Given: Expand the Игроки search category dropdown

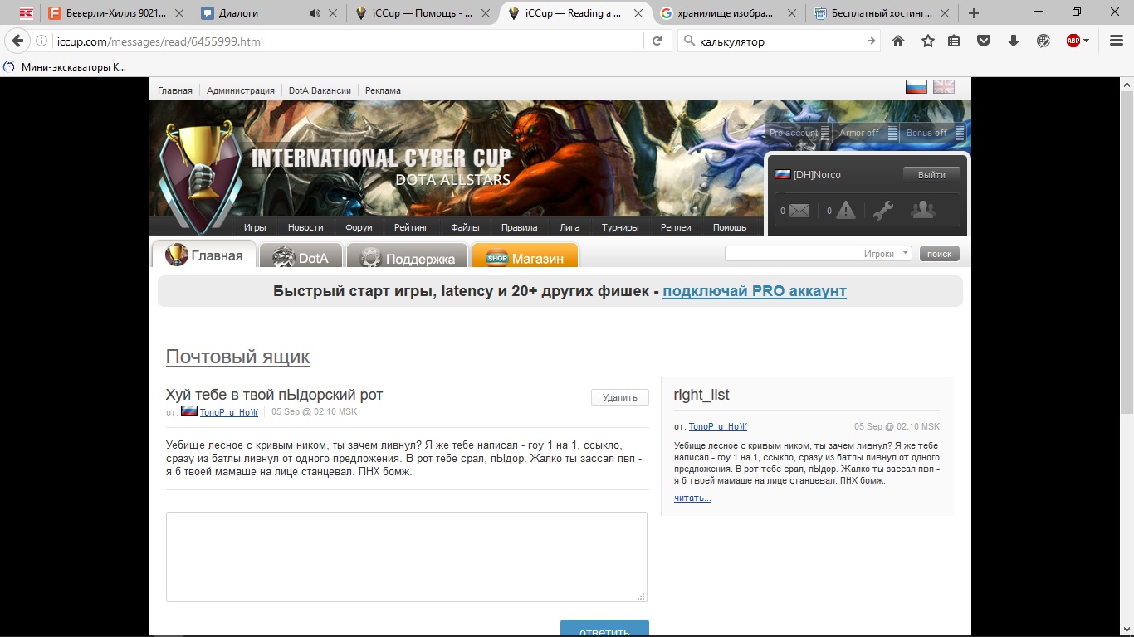Looking at the screenshot, I should click(886, 254).
